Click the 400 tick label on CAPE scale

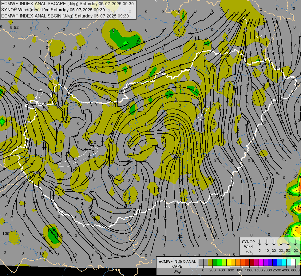tap(222, 270)
